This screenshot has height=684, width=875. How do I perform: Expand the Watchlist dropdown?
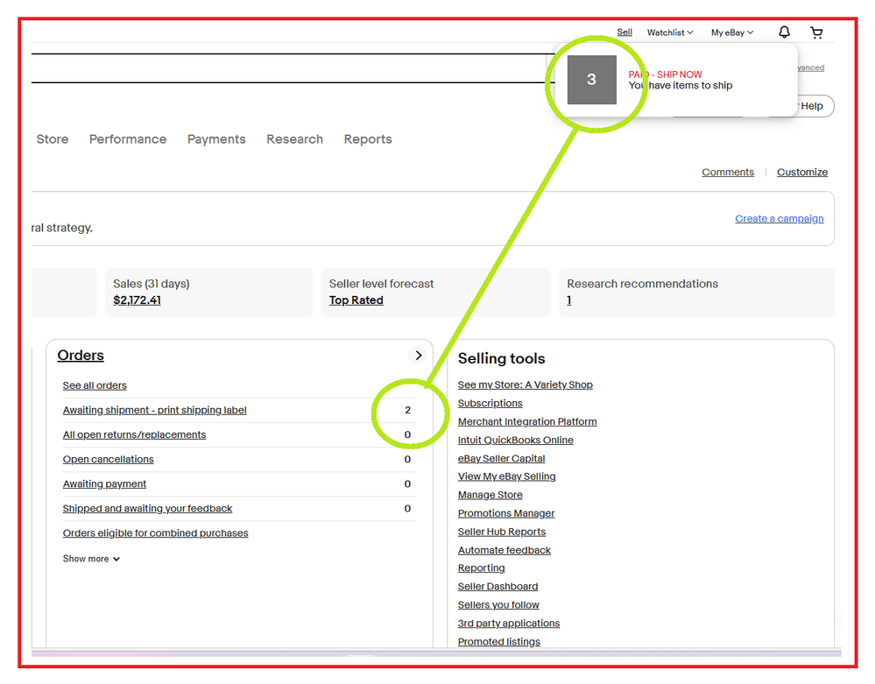coord(670,32)
